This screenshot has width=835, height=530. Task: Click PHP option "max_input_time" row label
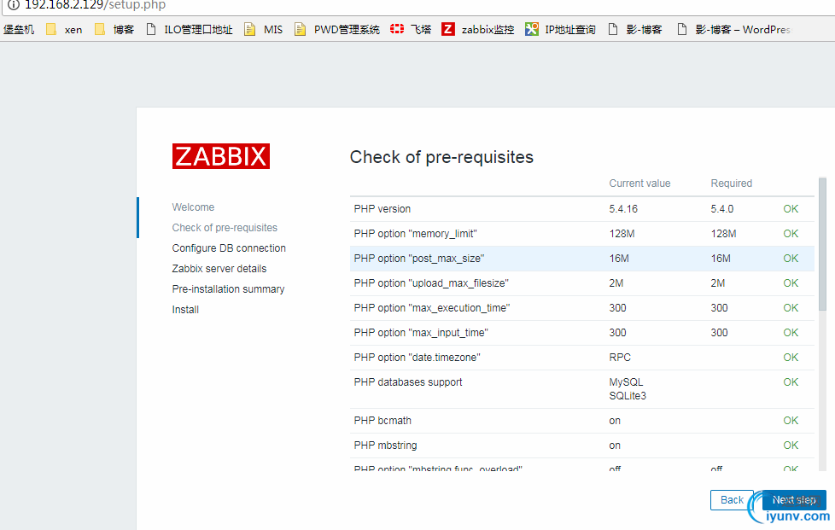click(x=421, y=333)
